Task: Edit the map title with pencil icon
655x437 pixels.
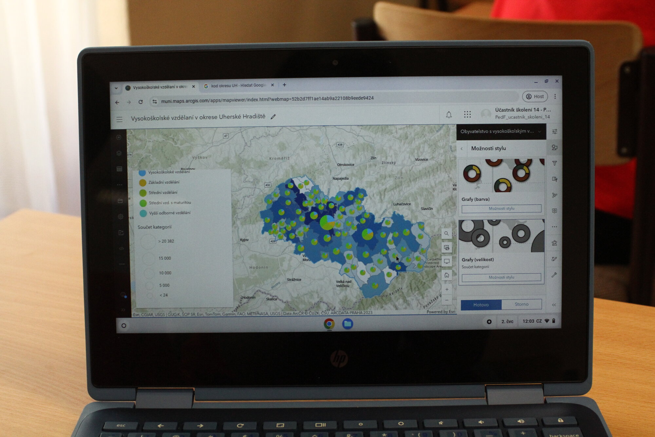Action: click(x=273, y=116)
